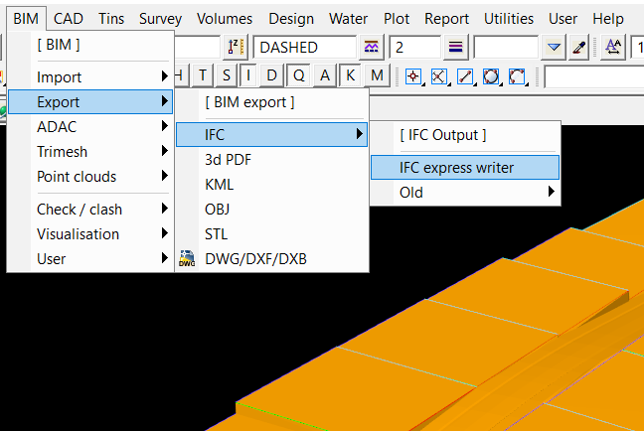Select the eyedropper pick tool
The image size is (644, 431).
(x=579, y=48)
